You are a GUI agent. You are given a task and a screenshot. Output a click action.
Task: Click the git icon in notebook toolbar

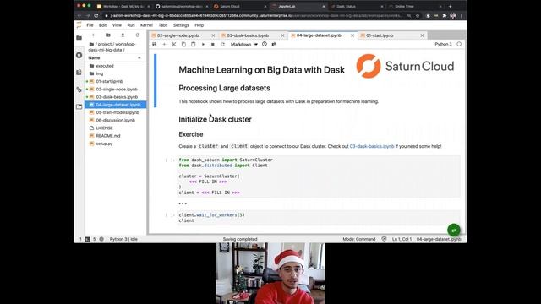coord(274,44)
